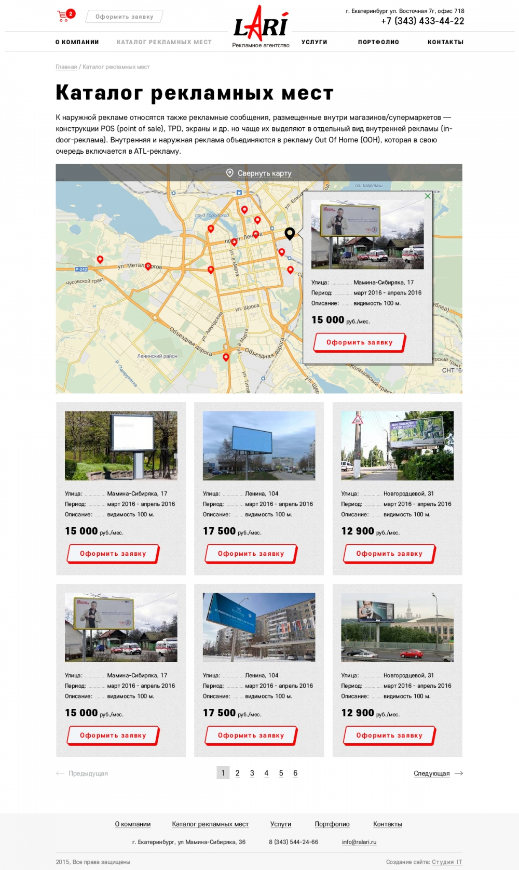Open footer О компании link
519x870 pixels.
133,824
